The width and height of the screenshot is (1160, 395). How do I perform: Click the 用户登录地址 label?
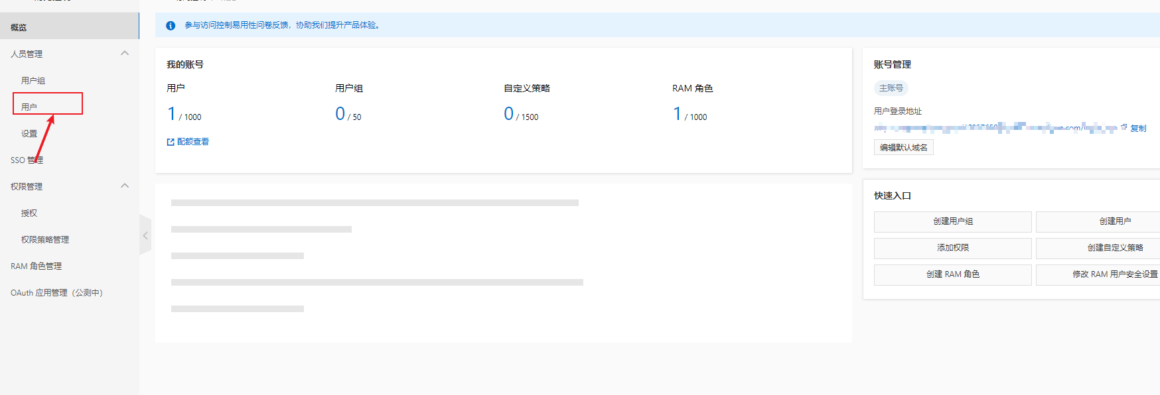[x=898, y=111]
